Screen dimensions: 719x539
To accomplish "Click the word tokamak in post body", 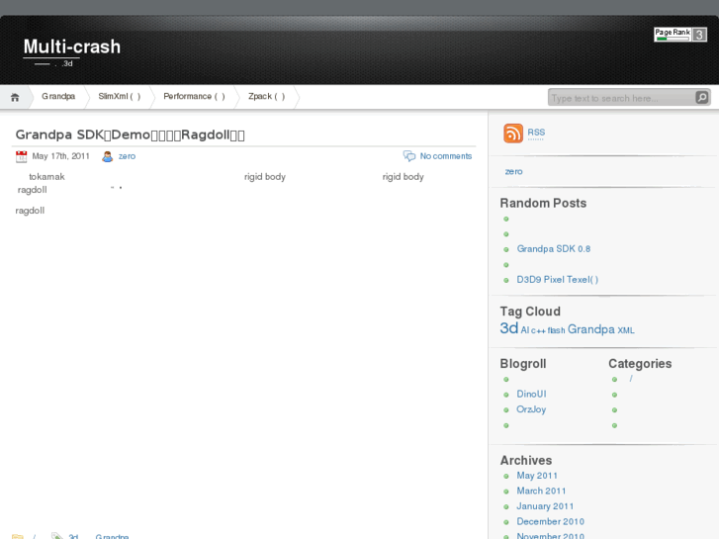I will [46, 177].
